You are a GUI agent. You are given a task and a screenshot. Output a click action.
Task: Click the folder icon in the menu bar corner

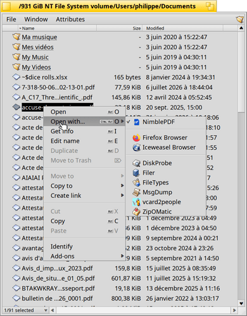coord(240,20)
